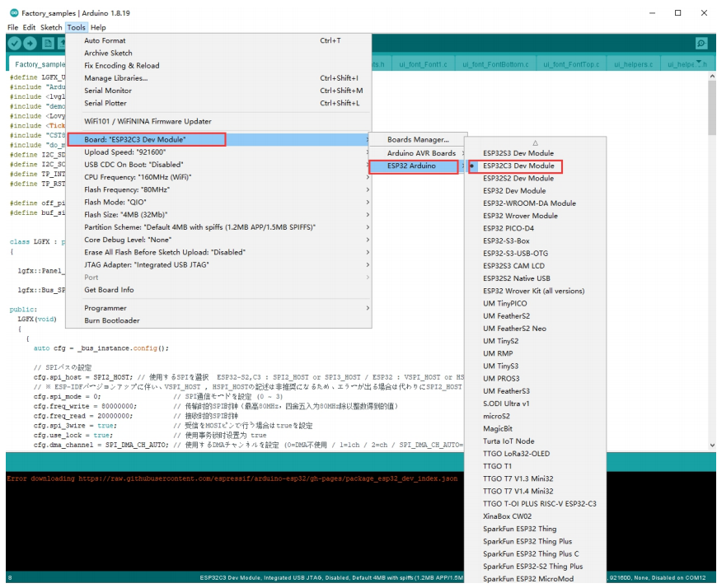Pick ESP32 Wrover Kit (all versions)
Viewport: 717px width, 588px height.
535,291
